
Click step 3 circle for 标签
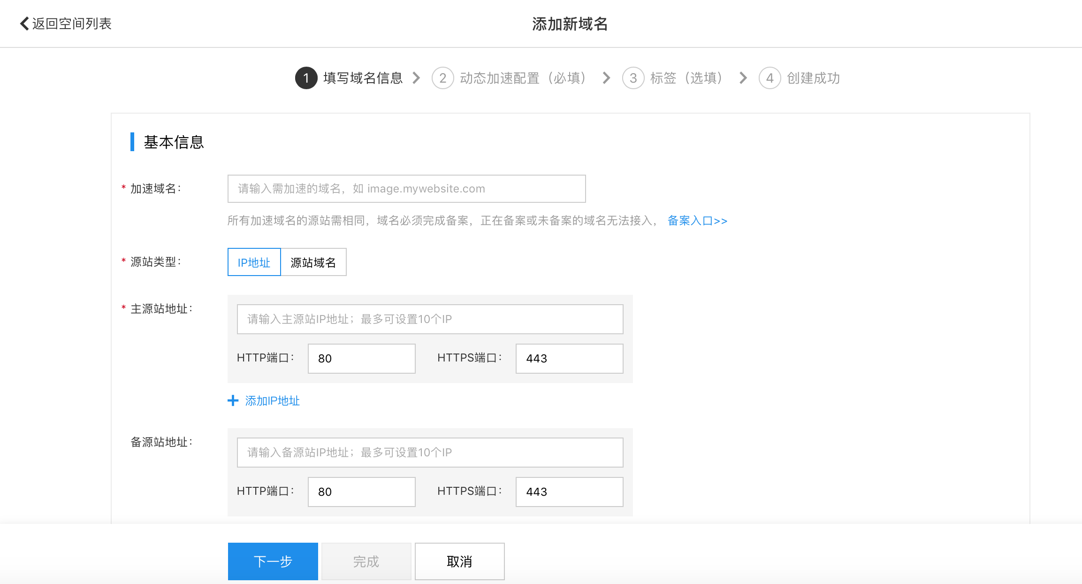pyautogui.click(x=633, y=78)
